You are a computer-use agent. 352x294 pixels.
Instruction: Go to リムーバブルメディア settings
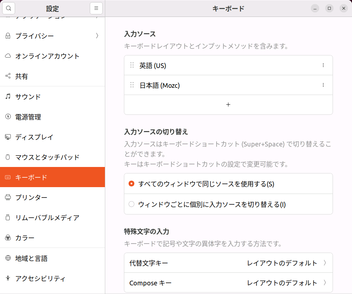52,217
